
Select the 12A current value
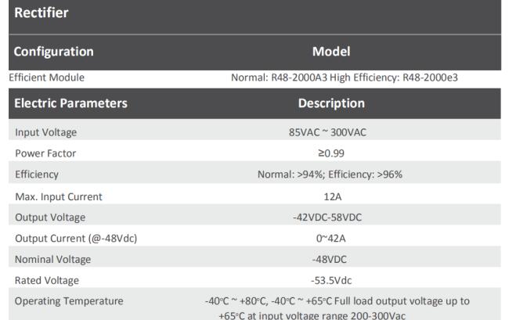pos(333,196)
